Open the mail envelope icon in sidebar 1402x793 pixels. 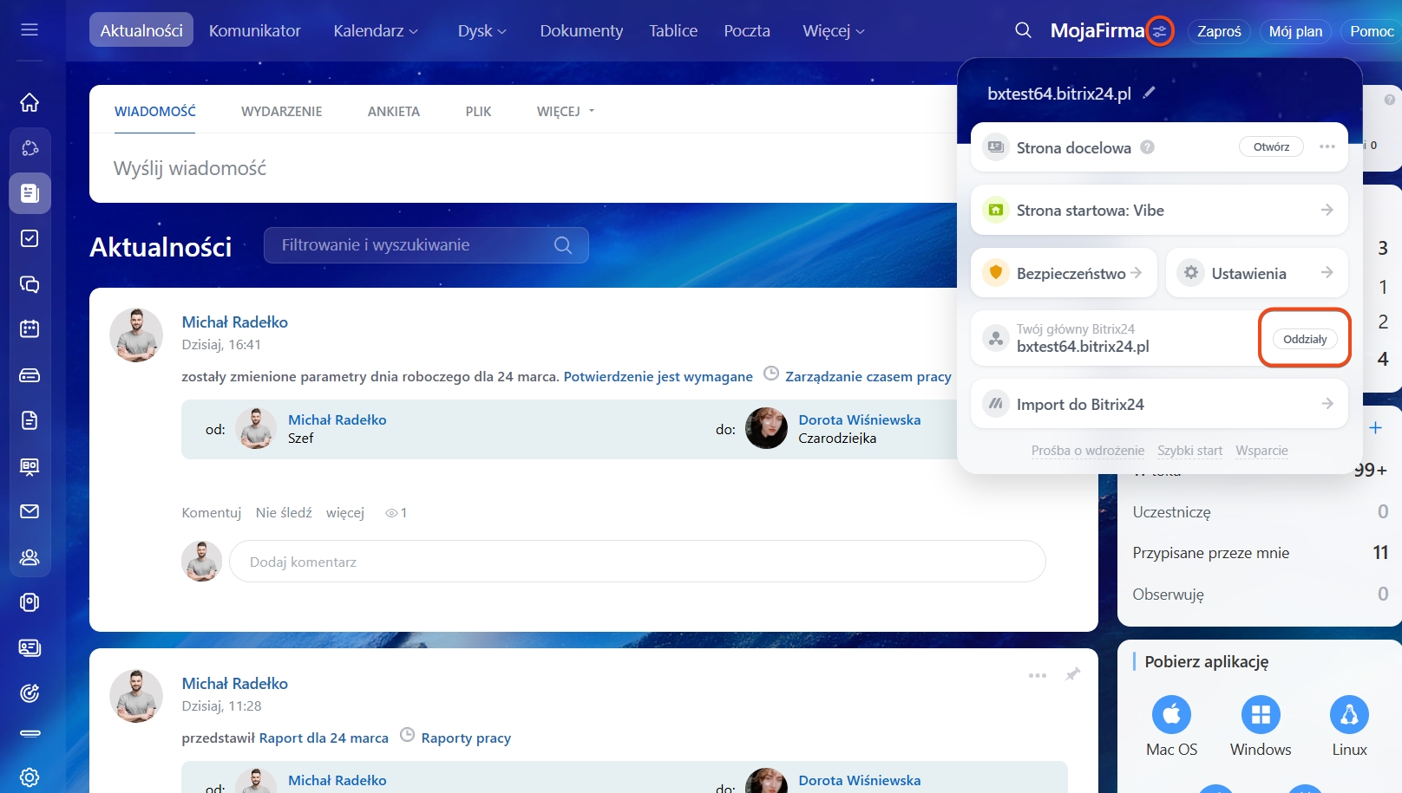point(29,511)
